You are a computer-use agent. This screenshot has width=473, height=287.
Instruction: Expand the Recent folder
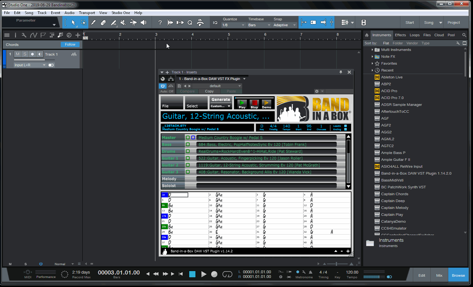372,70
